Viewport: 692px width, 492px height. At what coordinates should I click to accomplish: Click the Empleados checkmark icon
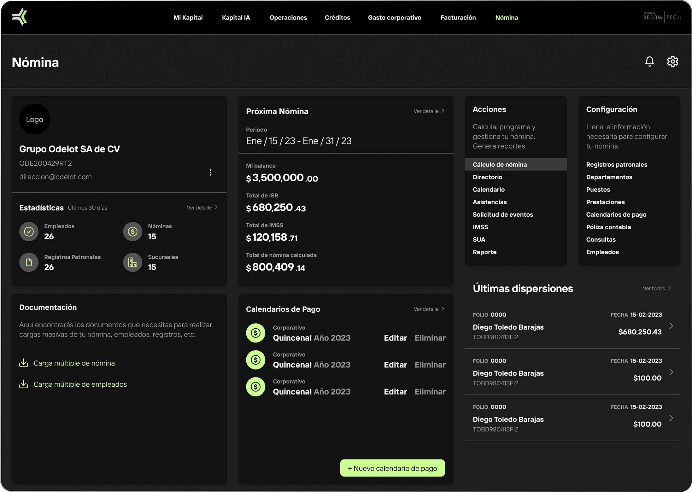pos(29,232)
